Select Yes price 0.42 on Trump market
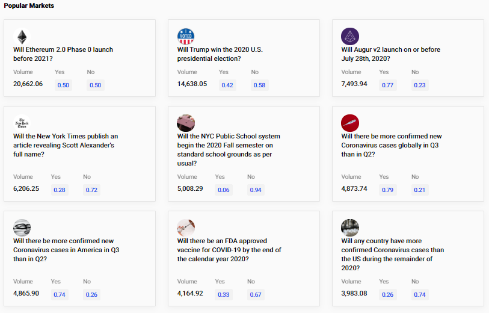 pyautogui.click(x=227, y=85)
